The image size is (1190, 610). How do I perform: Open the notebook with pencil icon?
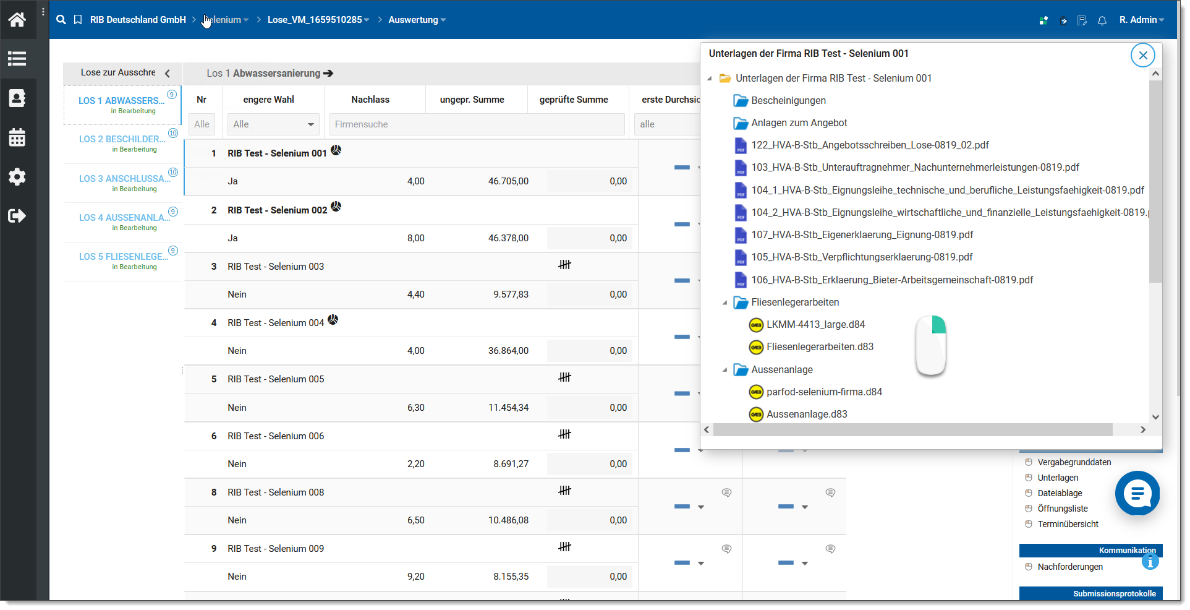click(1082, 20)
